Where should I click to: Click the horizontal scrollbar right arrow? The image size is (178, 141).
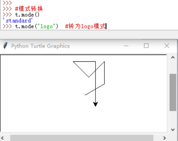165,138
